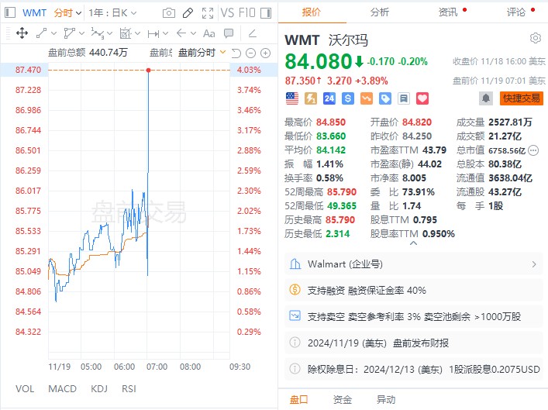Screen dimensions: 548x410
Task: Select the pencil draw icon
Action: (188, 13)
